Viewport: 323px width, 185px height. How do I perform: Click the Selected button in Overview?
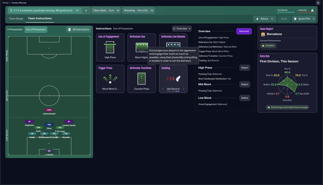(x=244, y=31)
